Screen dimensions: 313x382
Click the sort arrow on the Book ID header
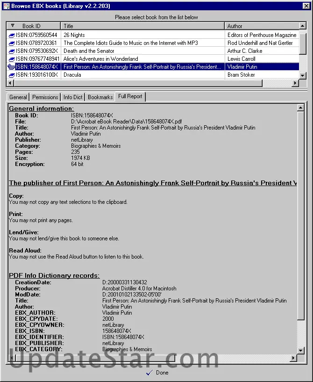pyautogui.click(x=13, y=26)
